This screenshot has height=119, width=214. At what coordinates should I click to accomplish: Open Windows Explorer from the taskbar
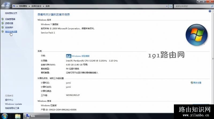tap(18, 116)
